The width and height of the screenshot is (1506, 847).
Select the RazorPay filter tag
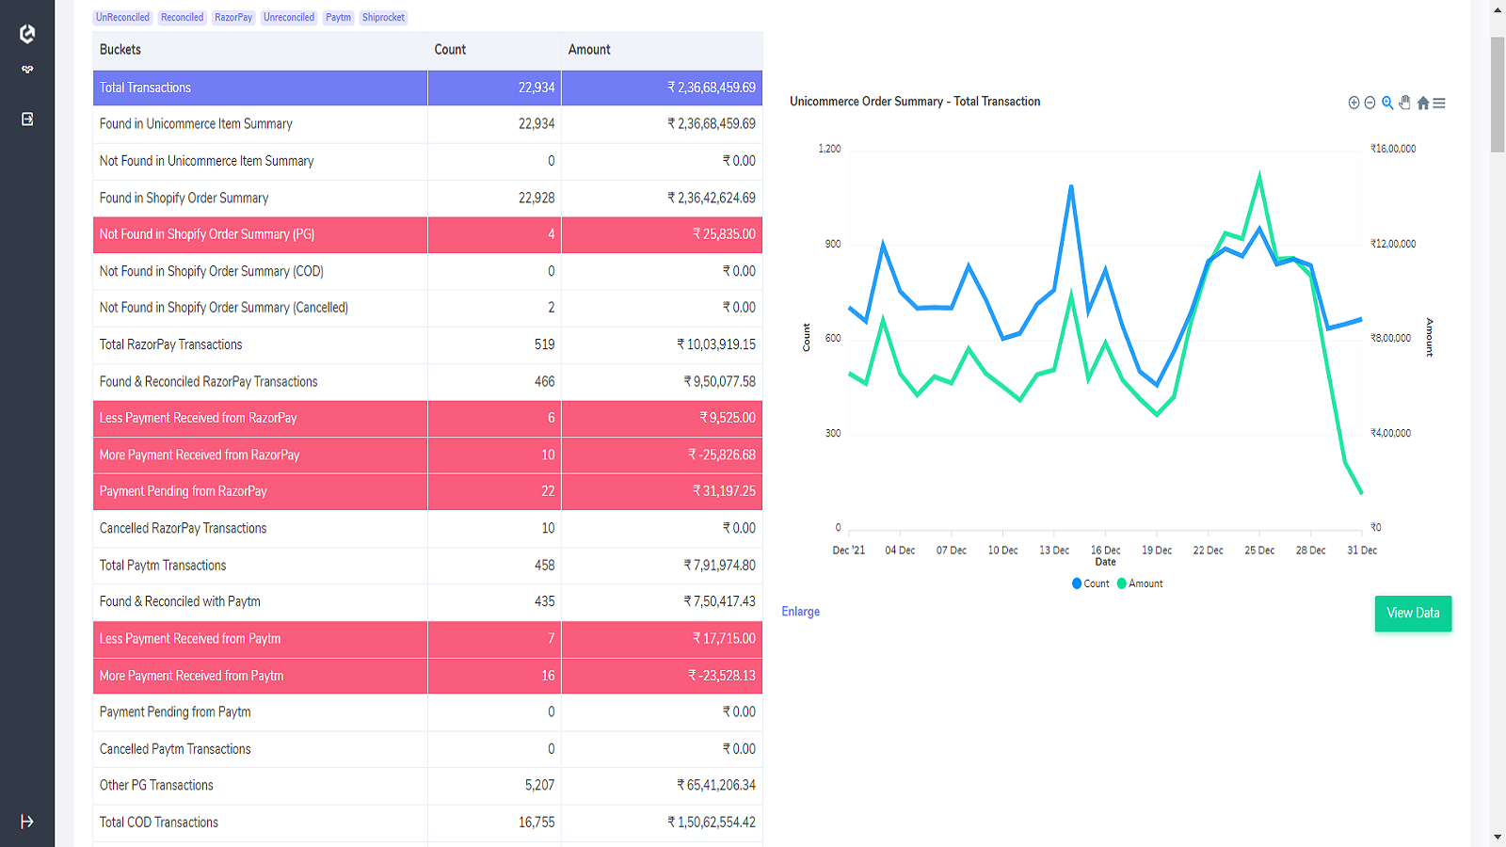(233, 18)
